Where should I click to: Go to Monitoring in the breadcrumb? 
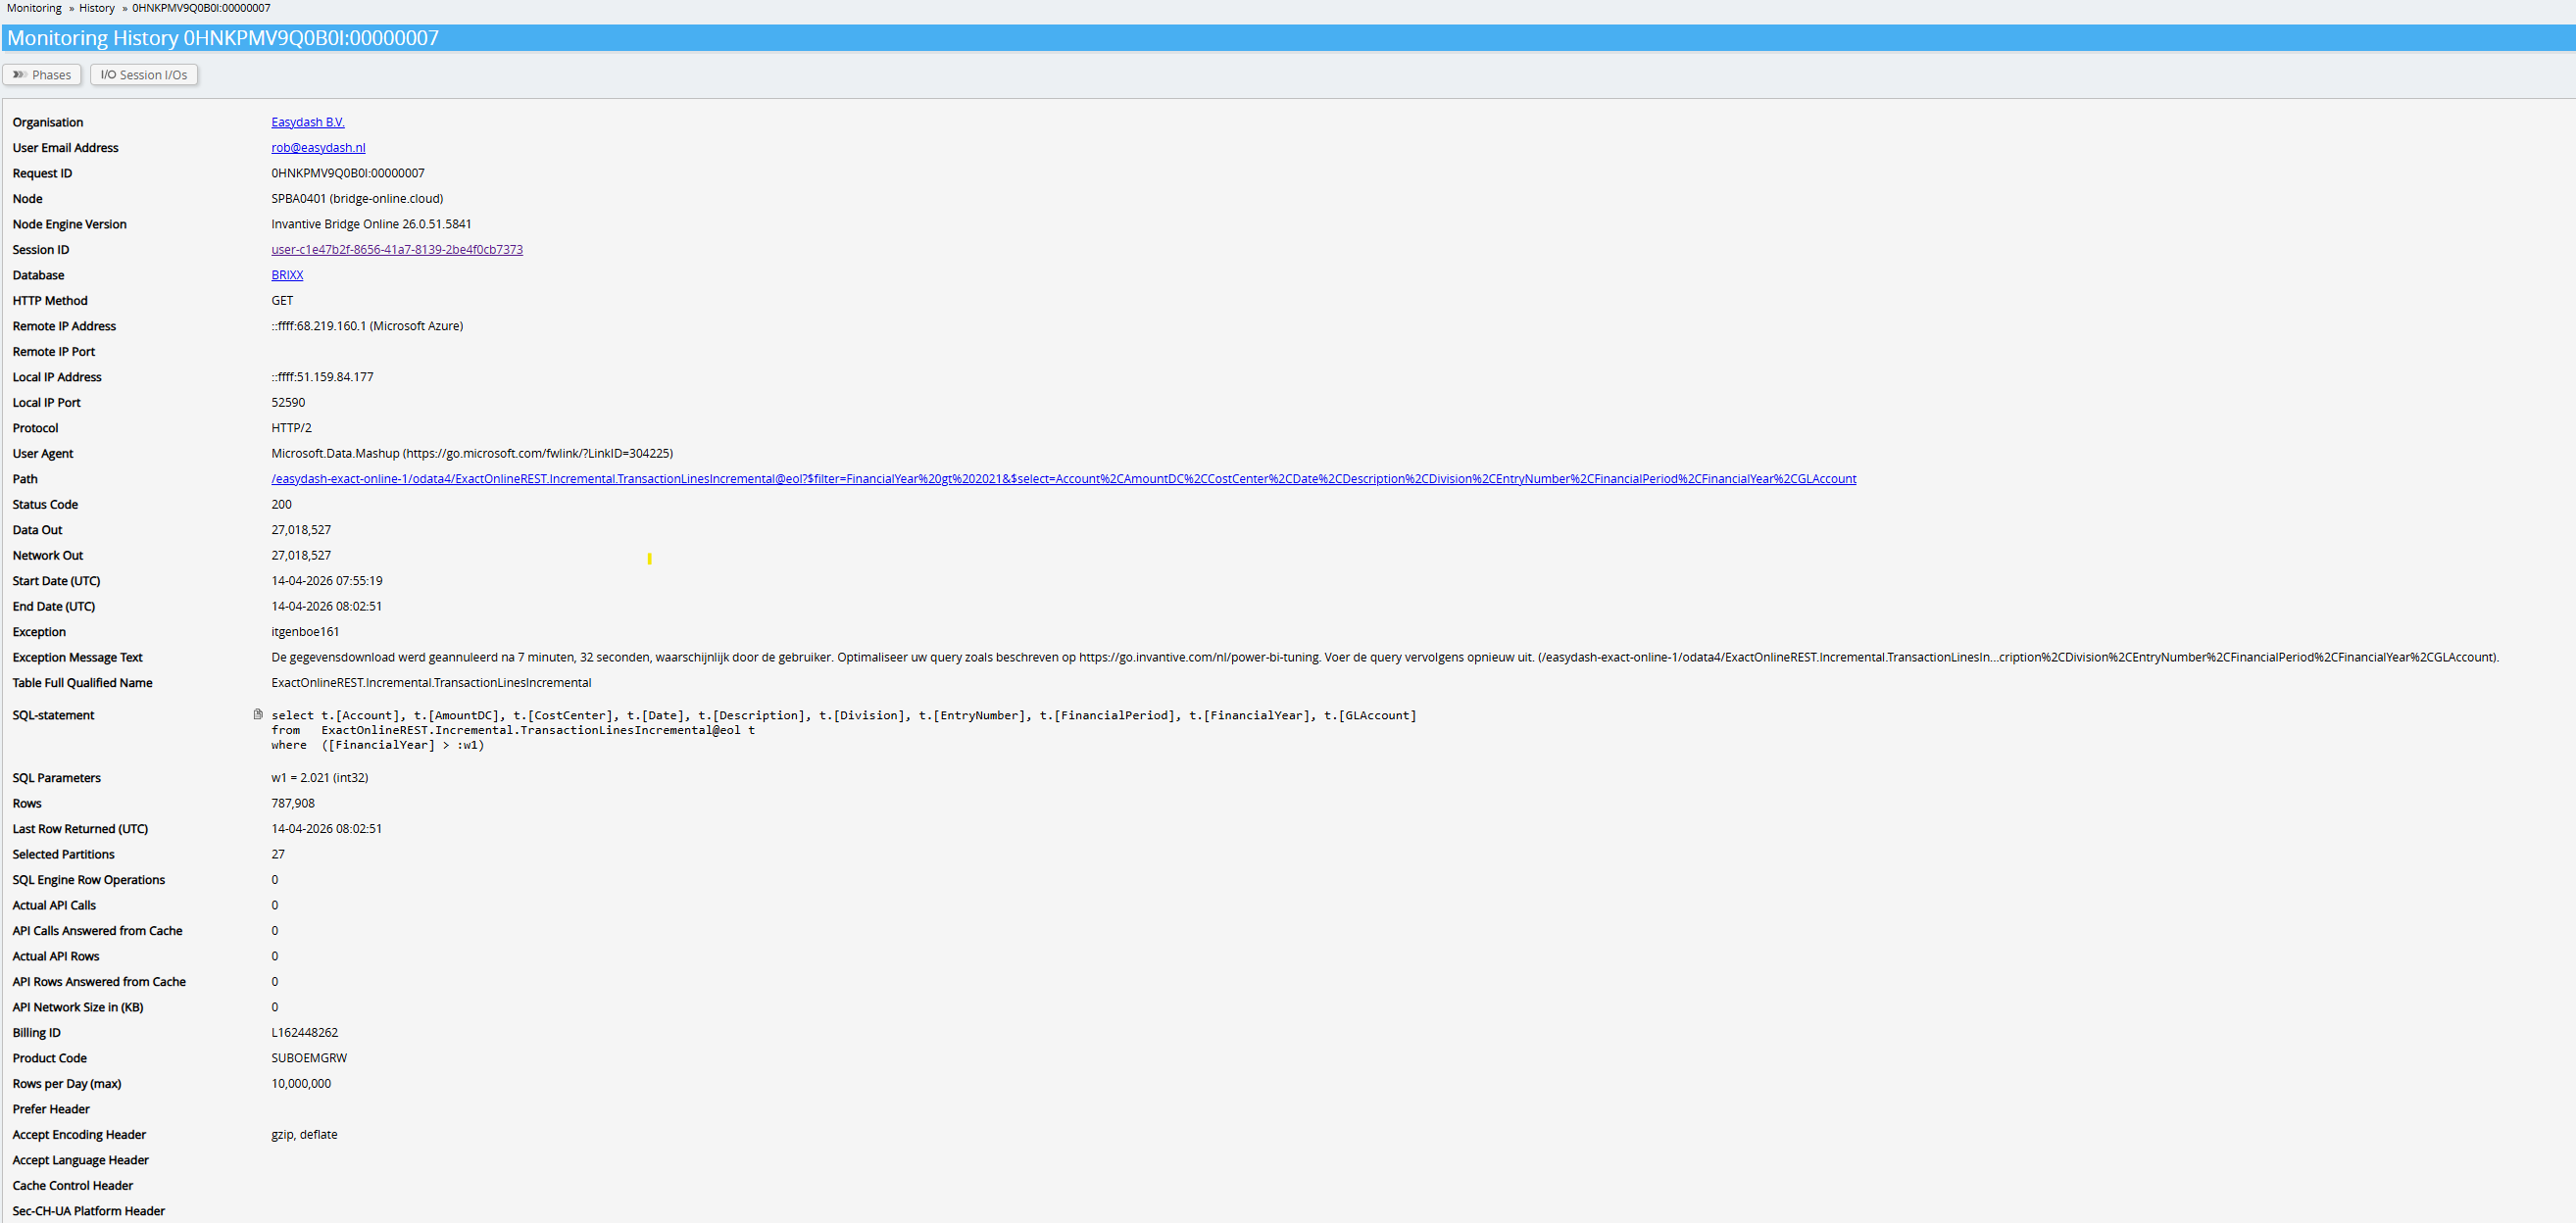pyautogui.click(x=34, y=8)
